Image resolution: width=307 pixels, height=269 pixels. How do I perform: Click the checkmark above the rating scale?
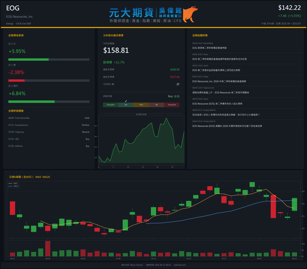pyautogui.click(x=126, y=101)
